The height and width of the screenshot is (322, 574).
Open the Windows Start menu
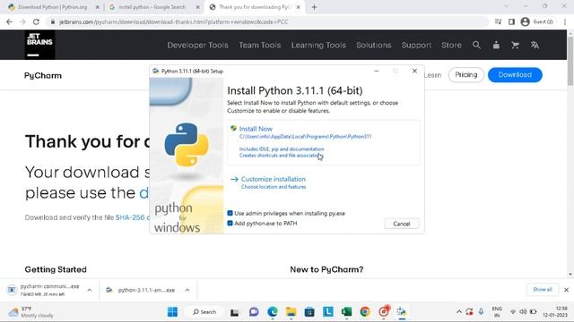click(x=172, y=312)
